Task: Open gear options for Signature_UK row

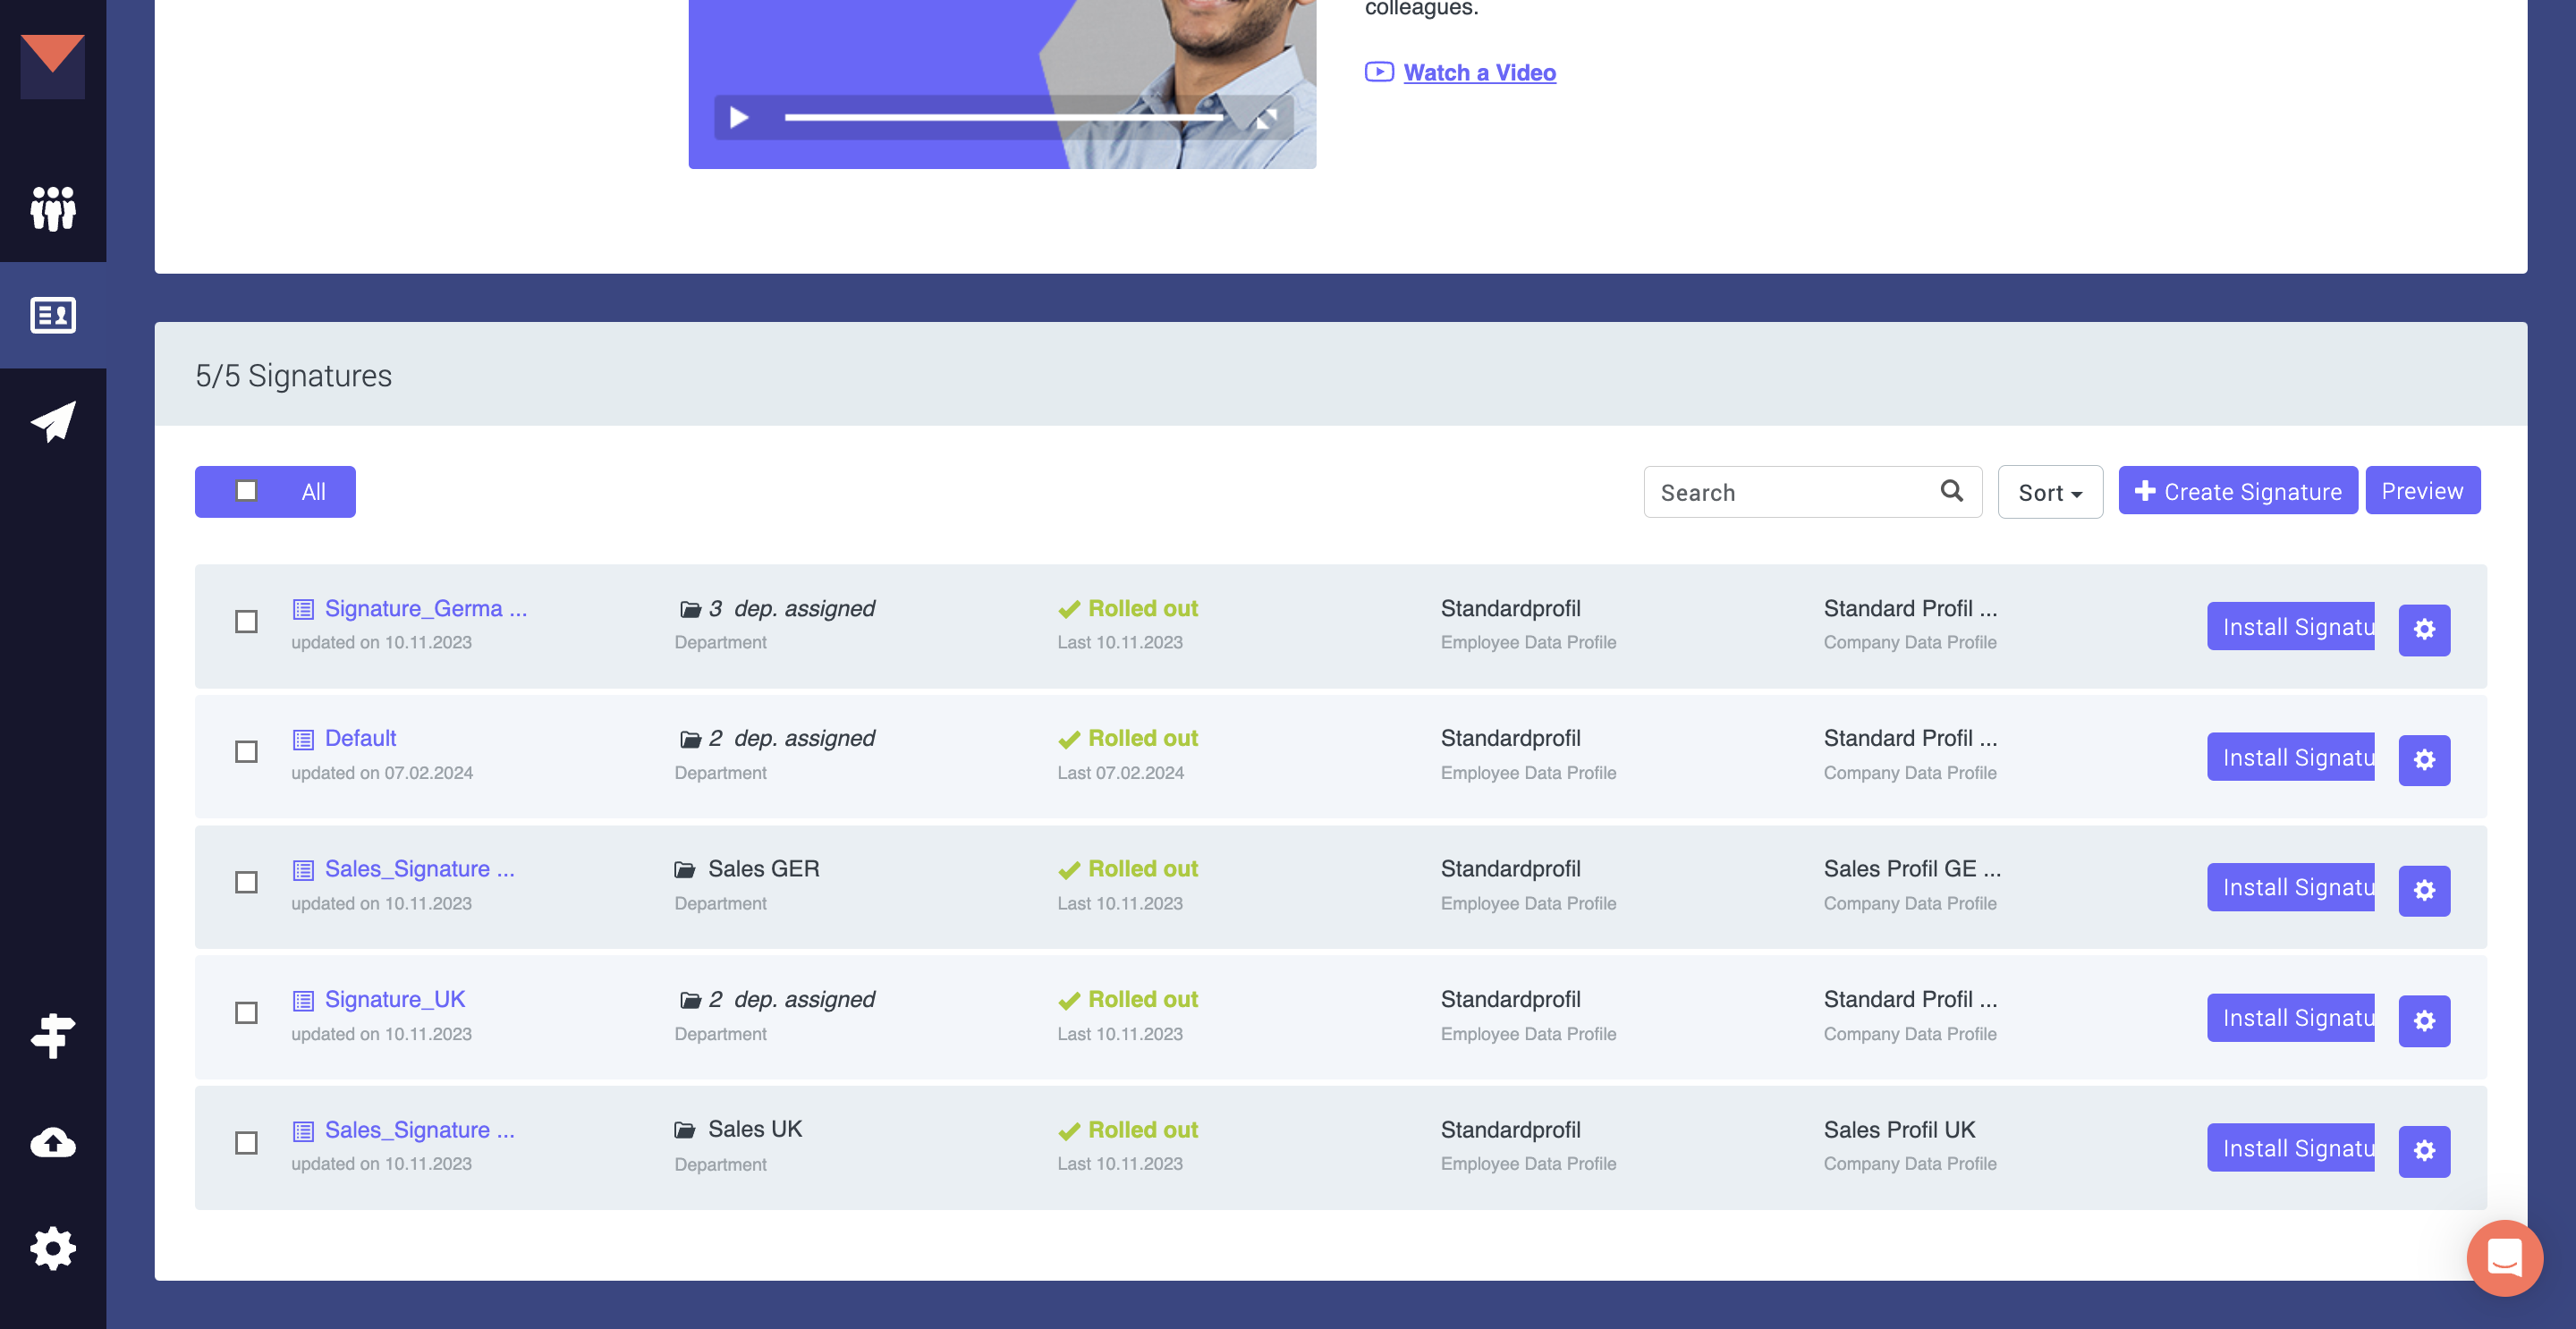Action: point(2423,1020)
